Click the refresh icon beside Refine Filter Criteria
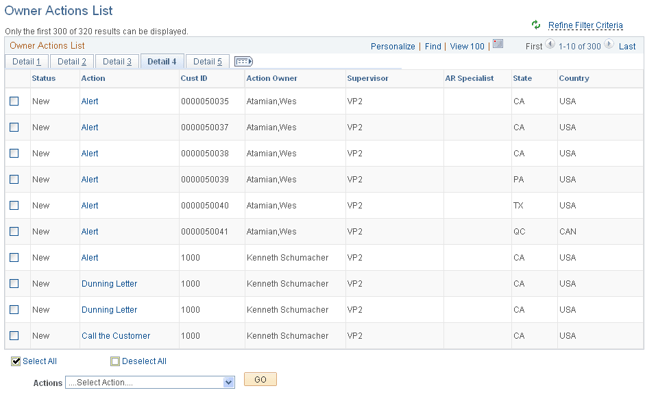 [535, 25]
